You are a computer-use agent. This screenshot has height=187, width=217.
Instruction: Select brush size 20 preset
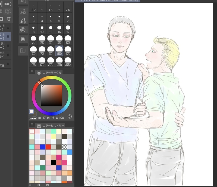coord(33,40)
